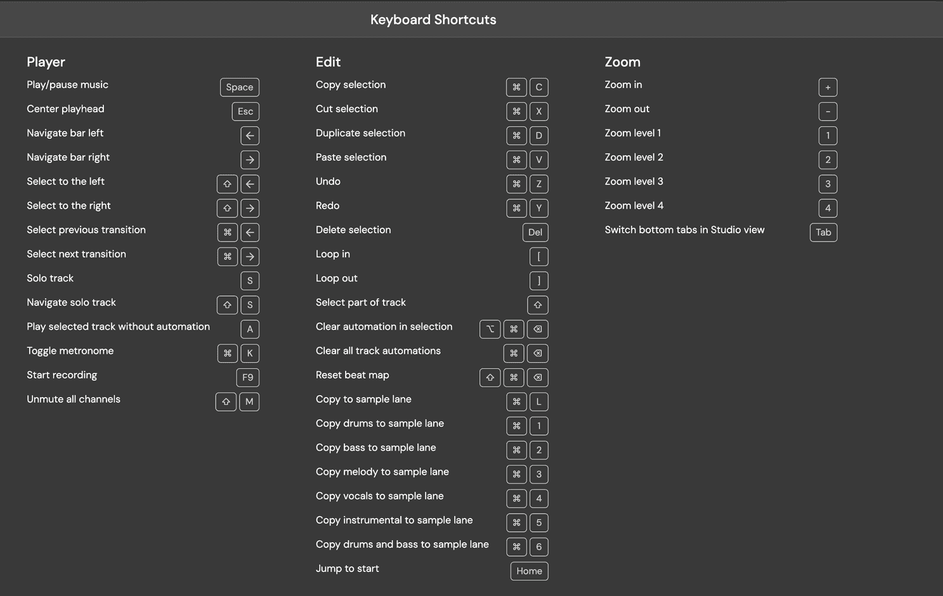
Task: Click the left arrow key for Navigate bar left
Action: coord(250,136)
